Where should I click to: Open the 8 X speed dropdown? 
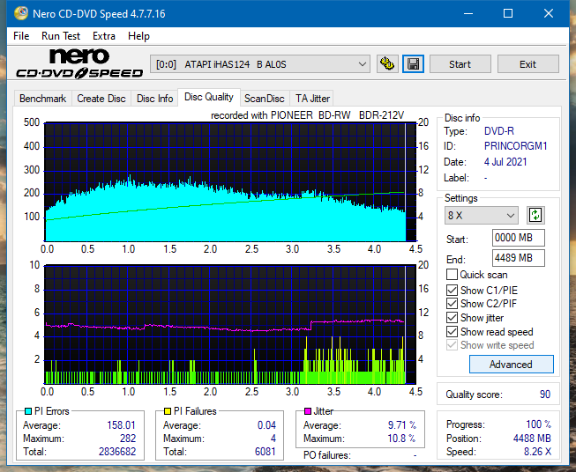[x=481, y=215]
